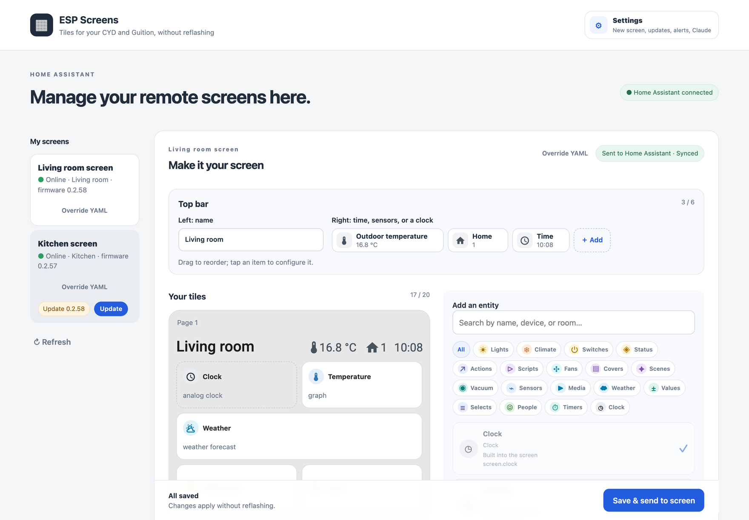The height and width of the screenshot is (520, 749).
Task: Open Override YAML in the editor header
Action: (565, 153)
